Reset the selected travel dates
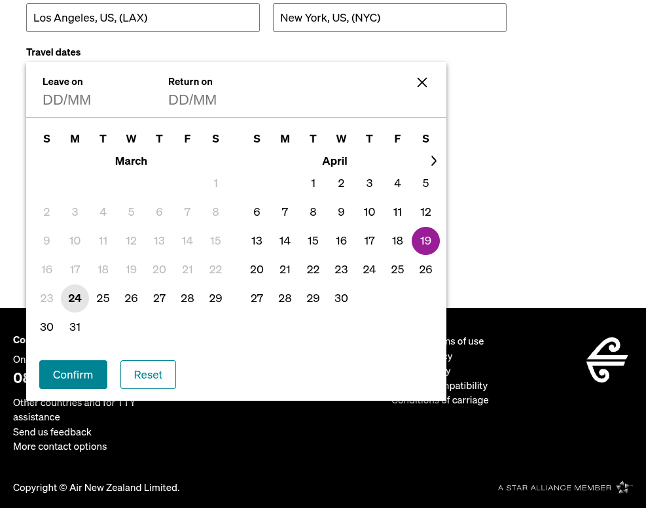 click(149, 375)
